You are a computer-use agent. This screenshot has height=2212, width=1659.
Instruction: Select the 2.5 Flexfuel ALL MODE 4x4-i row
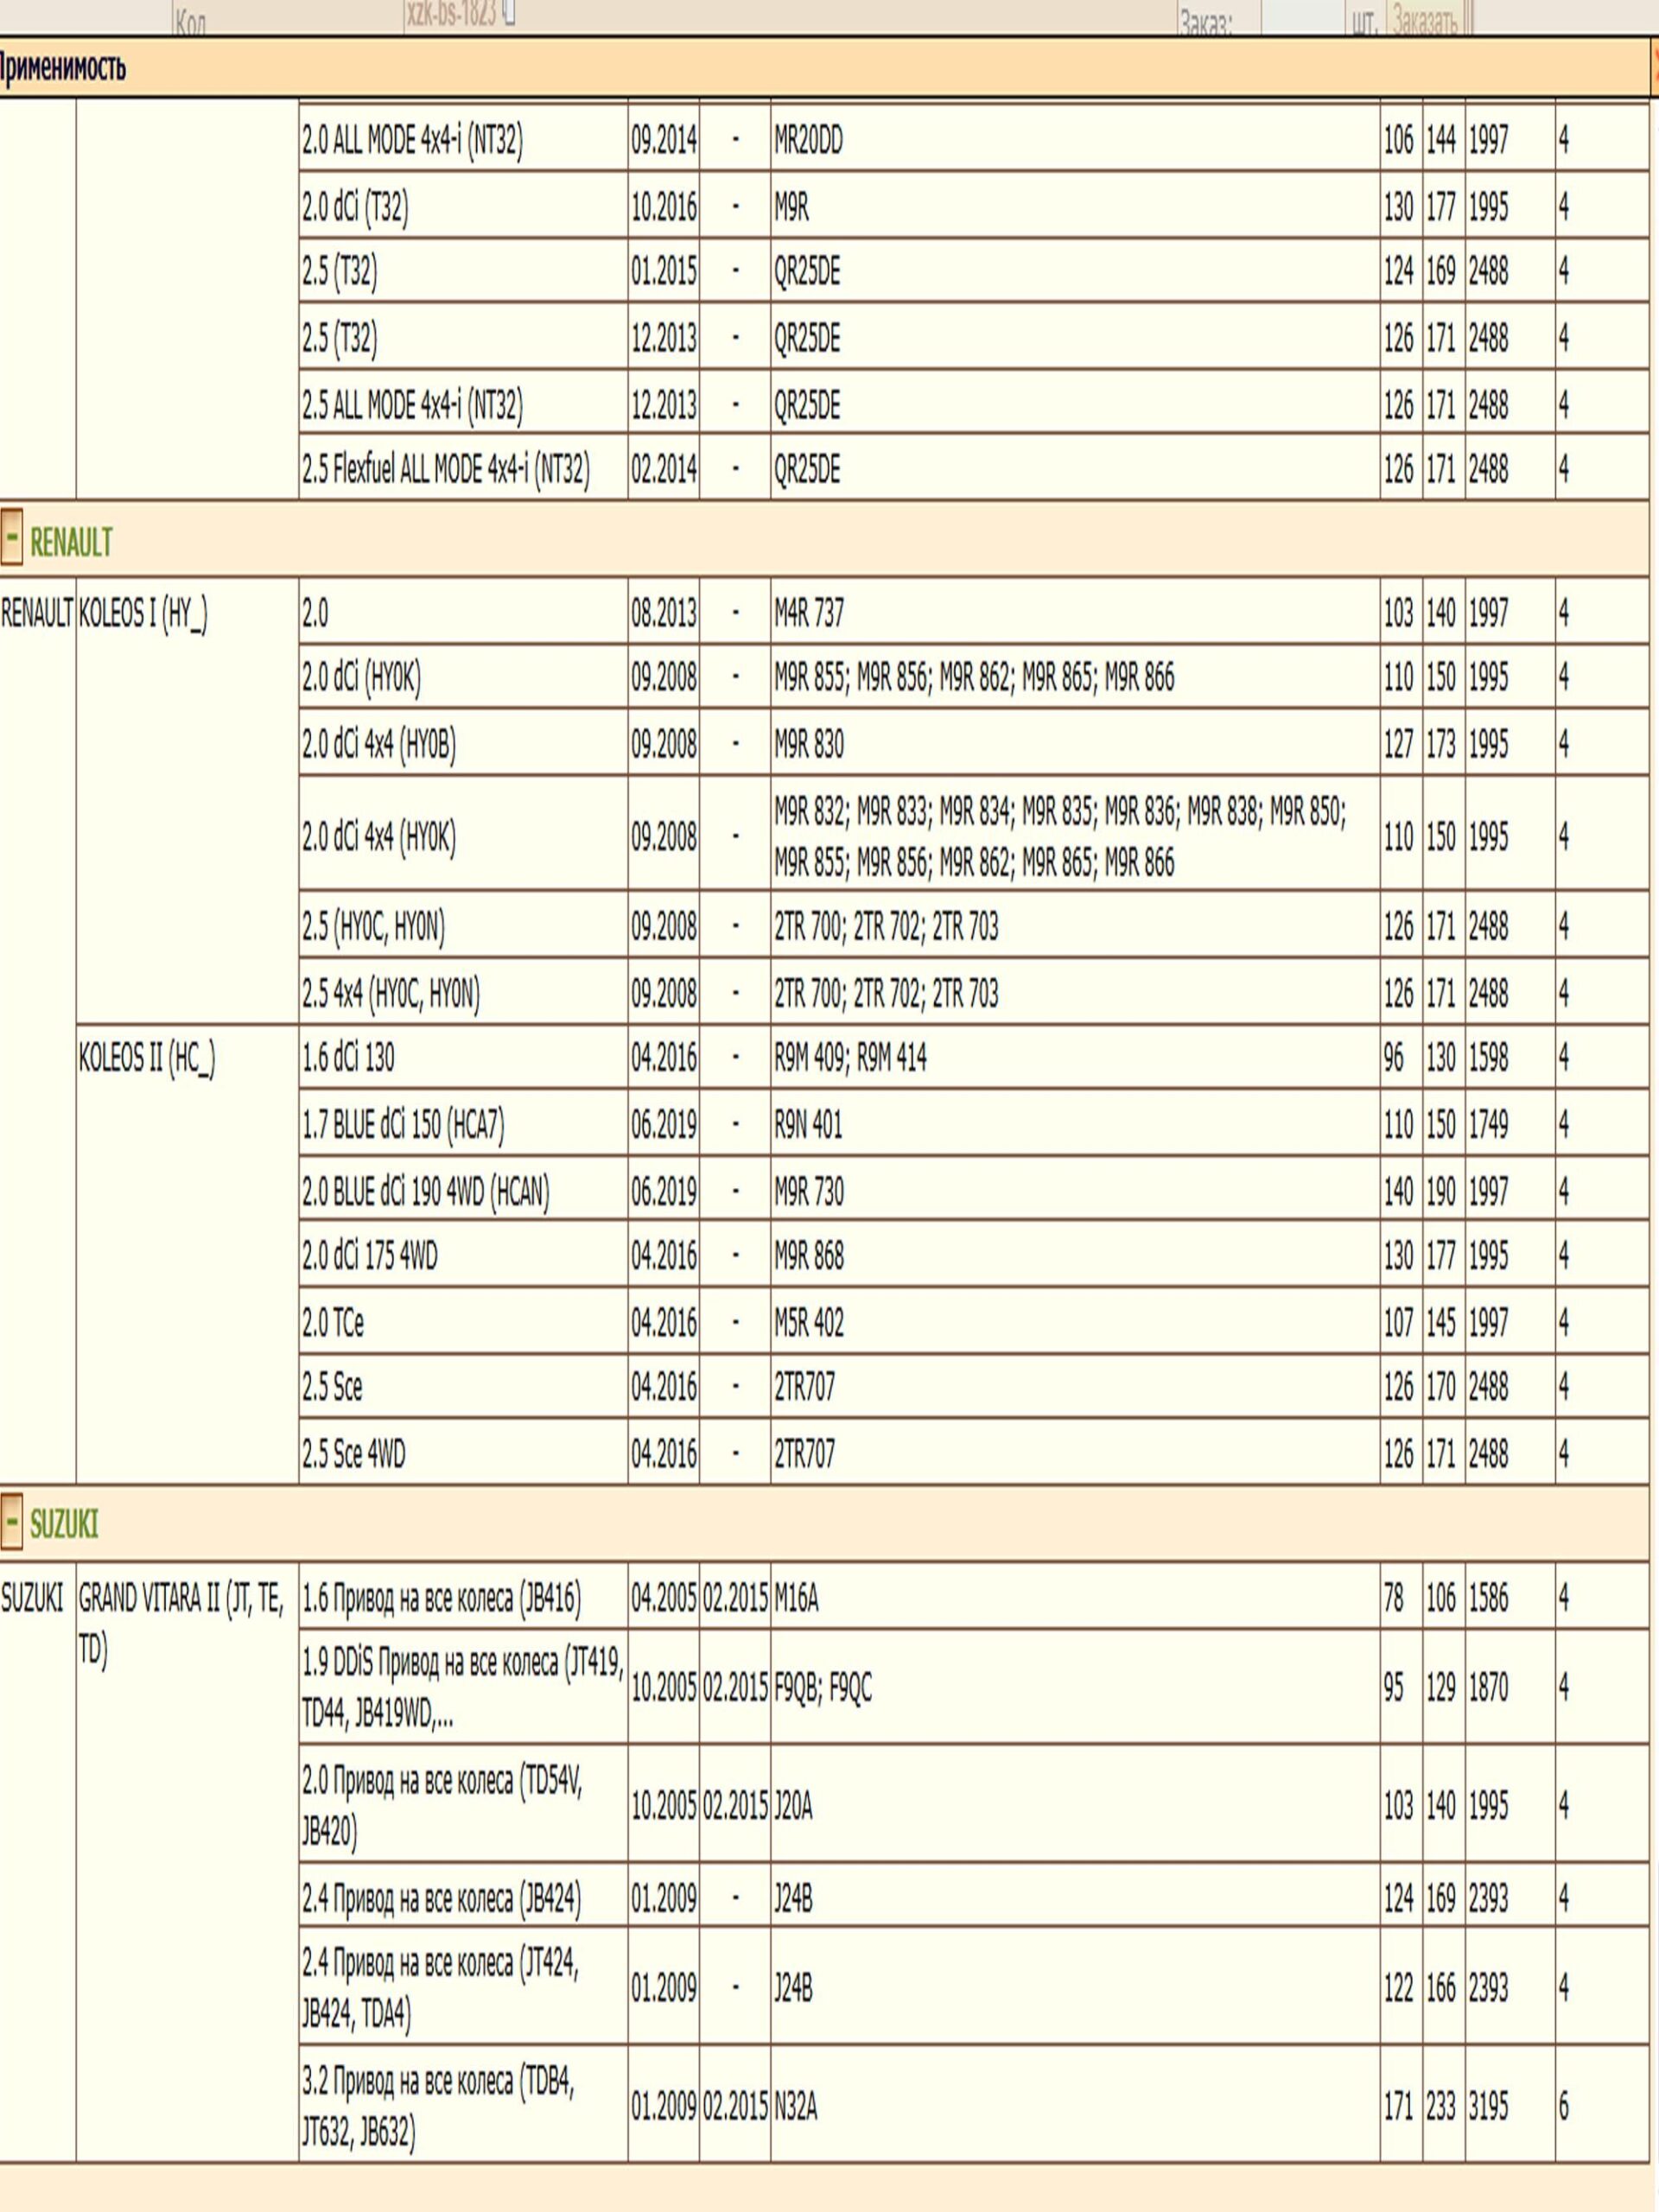click(x=446, y=469)
